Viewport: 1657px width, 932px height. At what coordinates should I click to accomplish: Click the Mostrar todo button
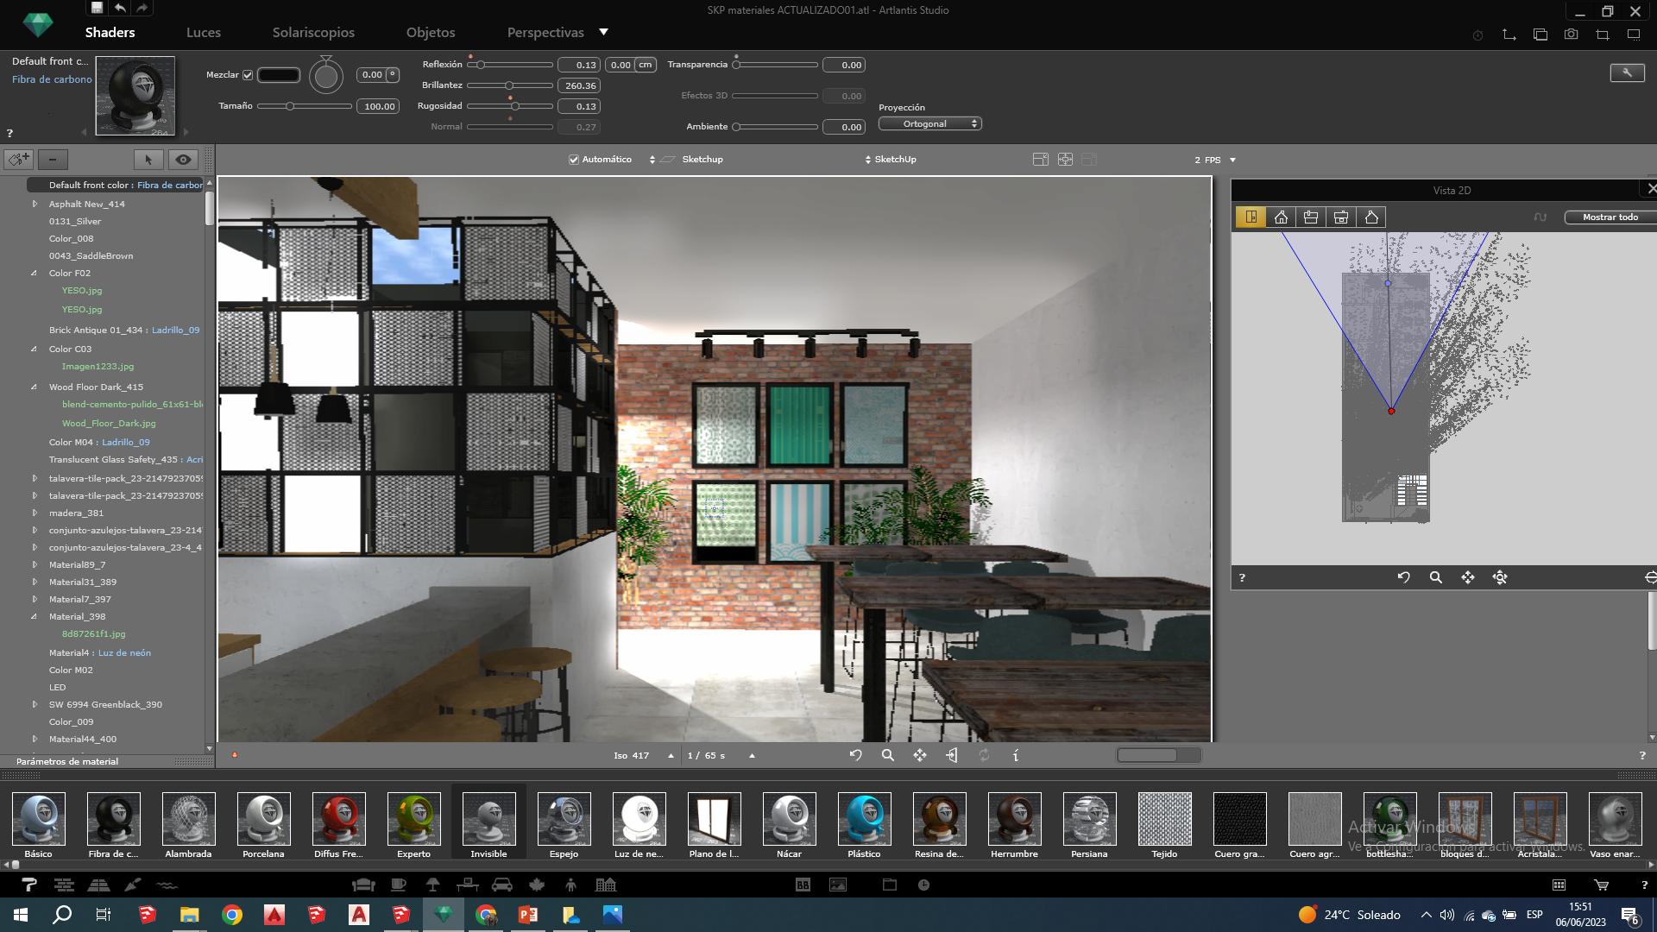pyautogui.click(x=1610, y=217)
